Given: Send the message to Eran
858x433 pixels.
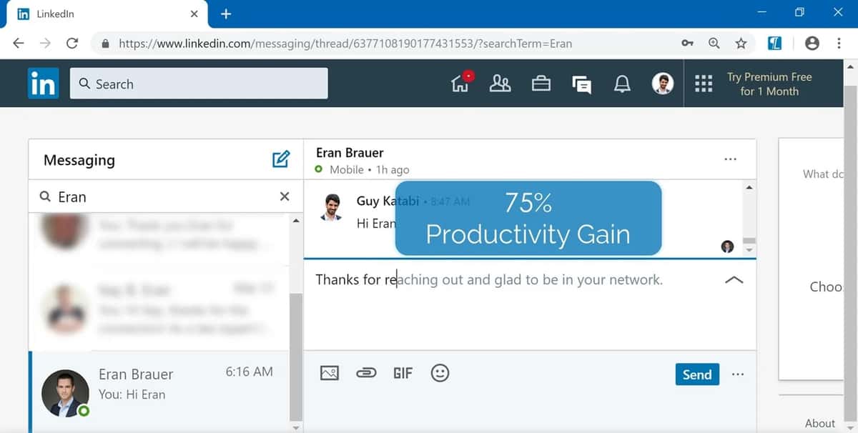Looking at the screenshot, I should click(697, 374).
